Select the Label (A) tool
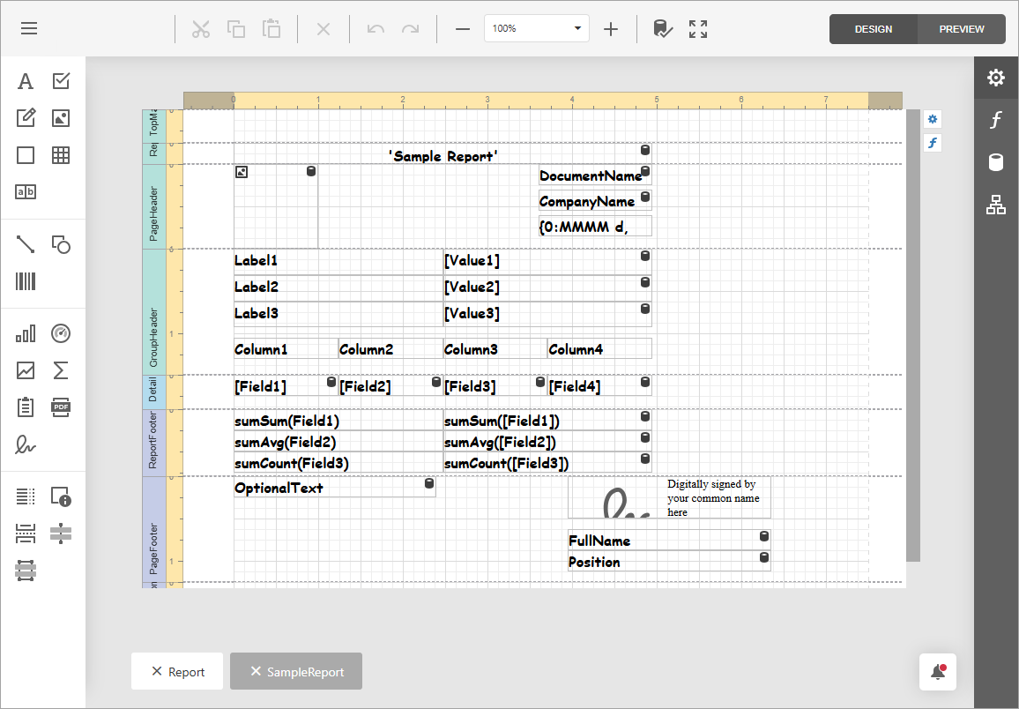The image size is (1019, 709). 26,81
